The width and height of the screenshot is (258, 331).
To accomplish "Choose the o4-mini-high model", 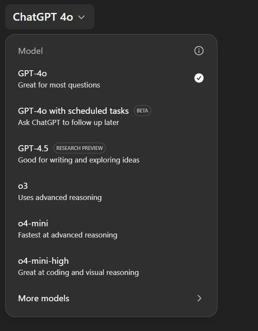I will [x=111, y=267].
